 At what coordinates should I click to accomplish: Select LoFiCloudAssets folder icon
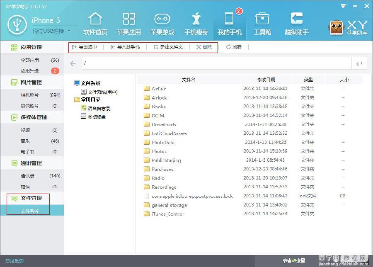(147, 133)
